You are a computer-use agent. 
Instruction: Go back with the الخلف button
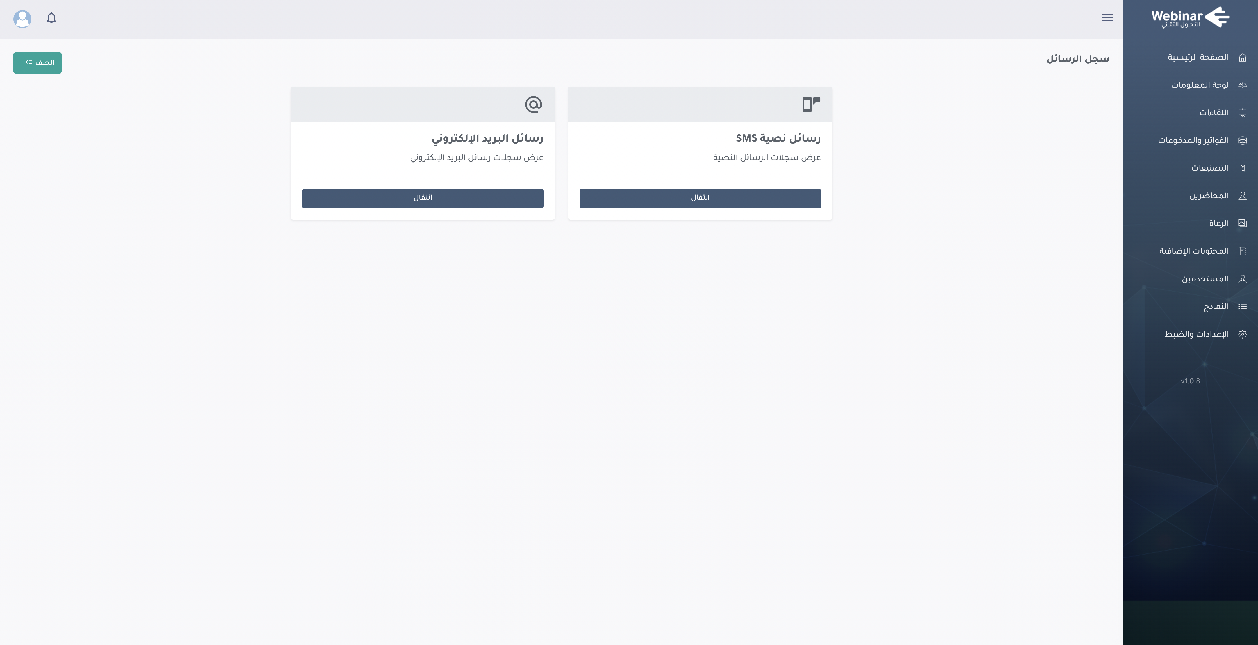click(38, 63)
